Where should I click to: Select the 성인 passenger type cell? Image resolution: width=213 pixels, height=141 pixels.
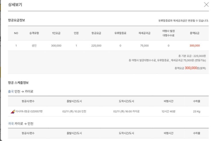[34, 46]
